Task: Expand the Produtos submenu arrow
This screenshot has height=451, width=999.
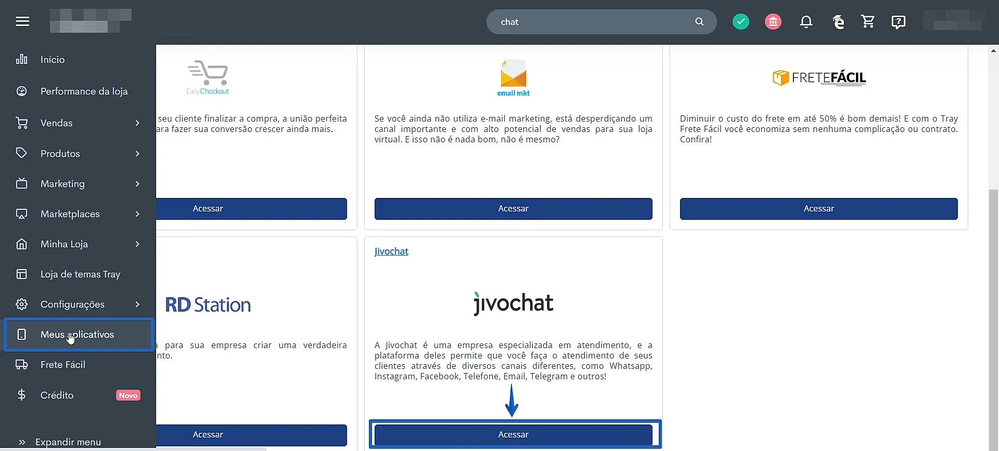Action: pyautogui.click(x=137, y=154)
